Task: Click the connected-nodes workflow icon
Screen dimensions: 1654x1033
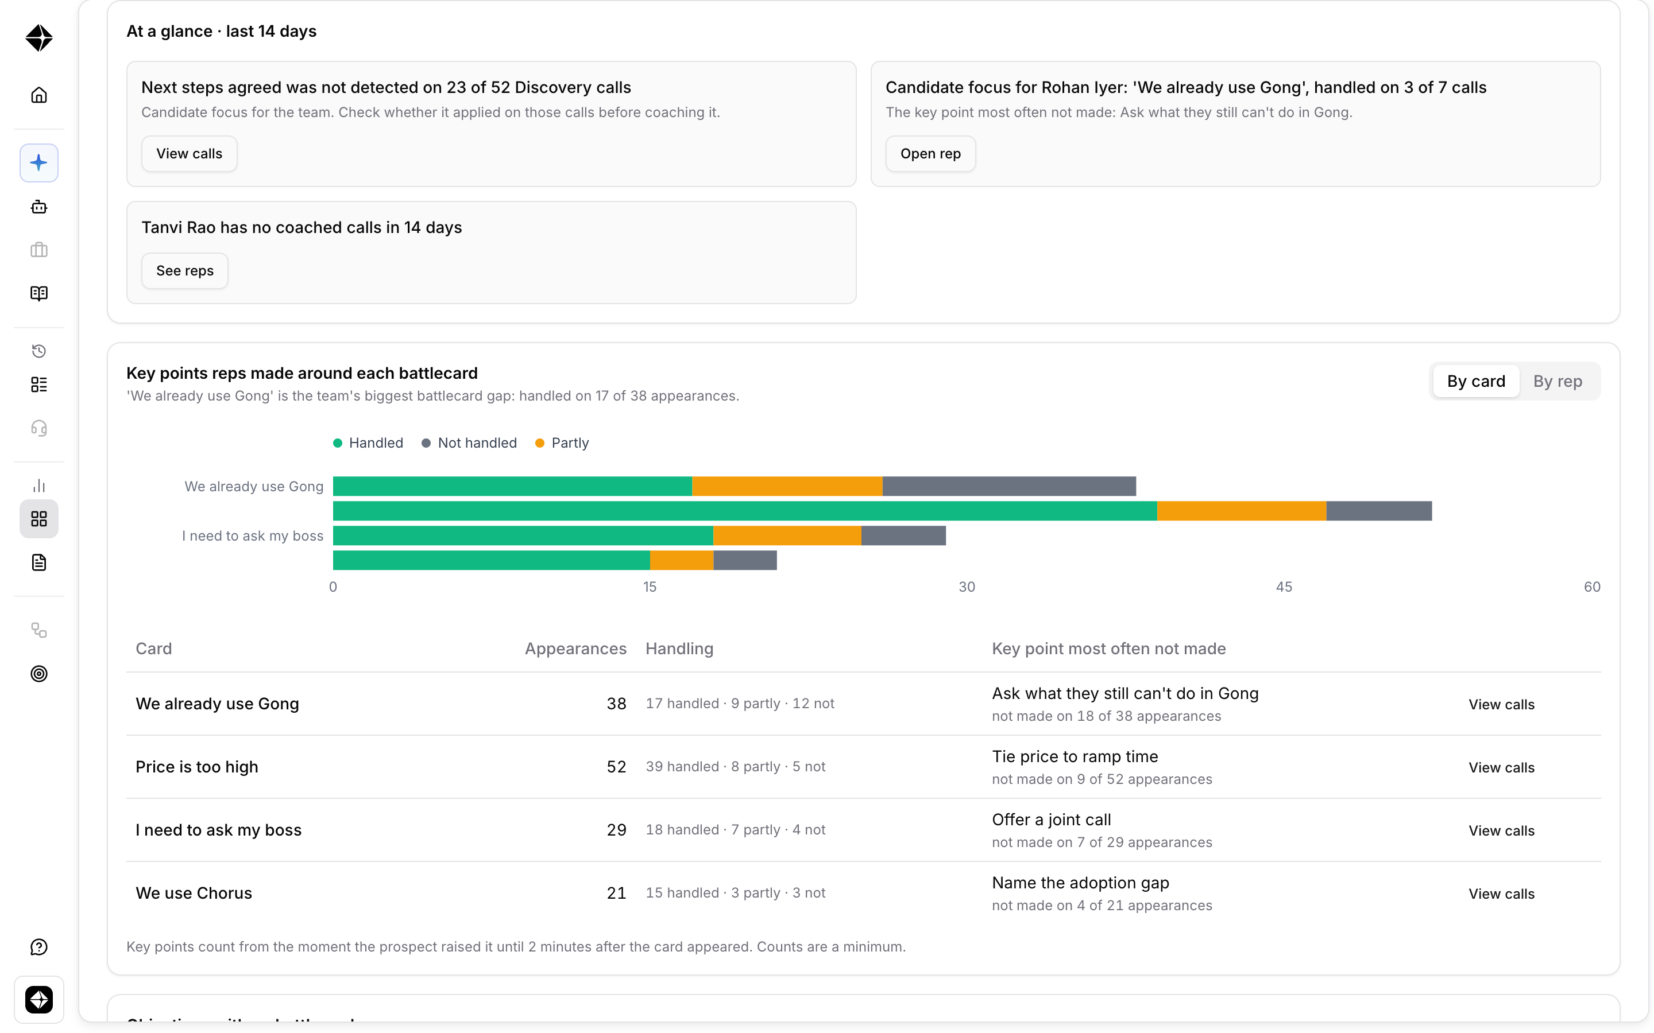Action: point(39,630)
